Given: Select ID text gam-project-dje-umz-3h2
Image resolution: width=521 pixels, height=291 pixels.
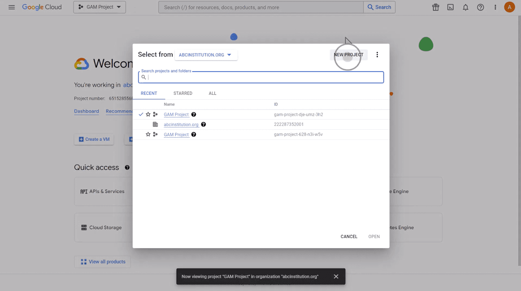Looking at the screenshot, I should (298, 114).
